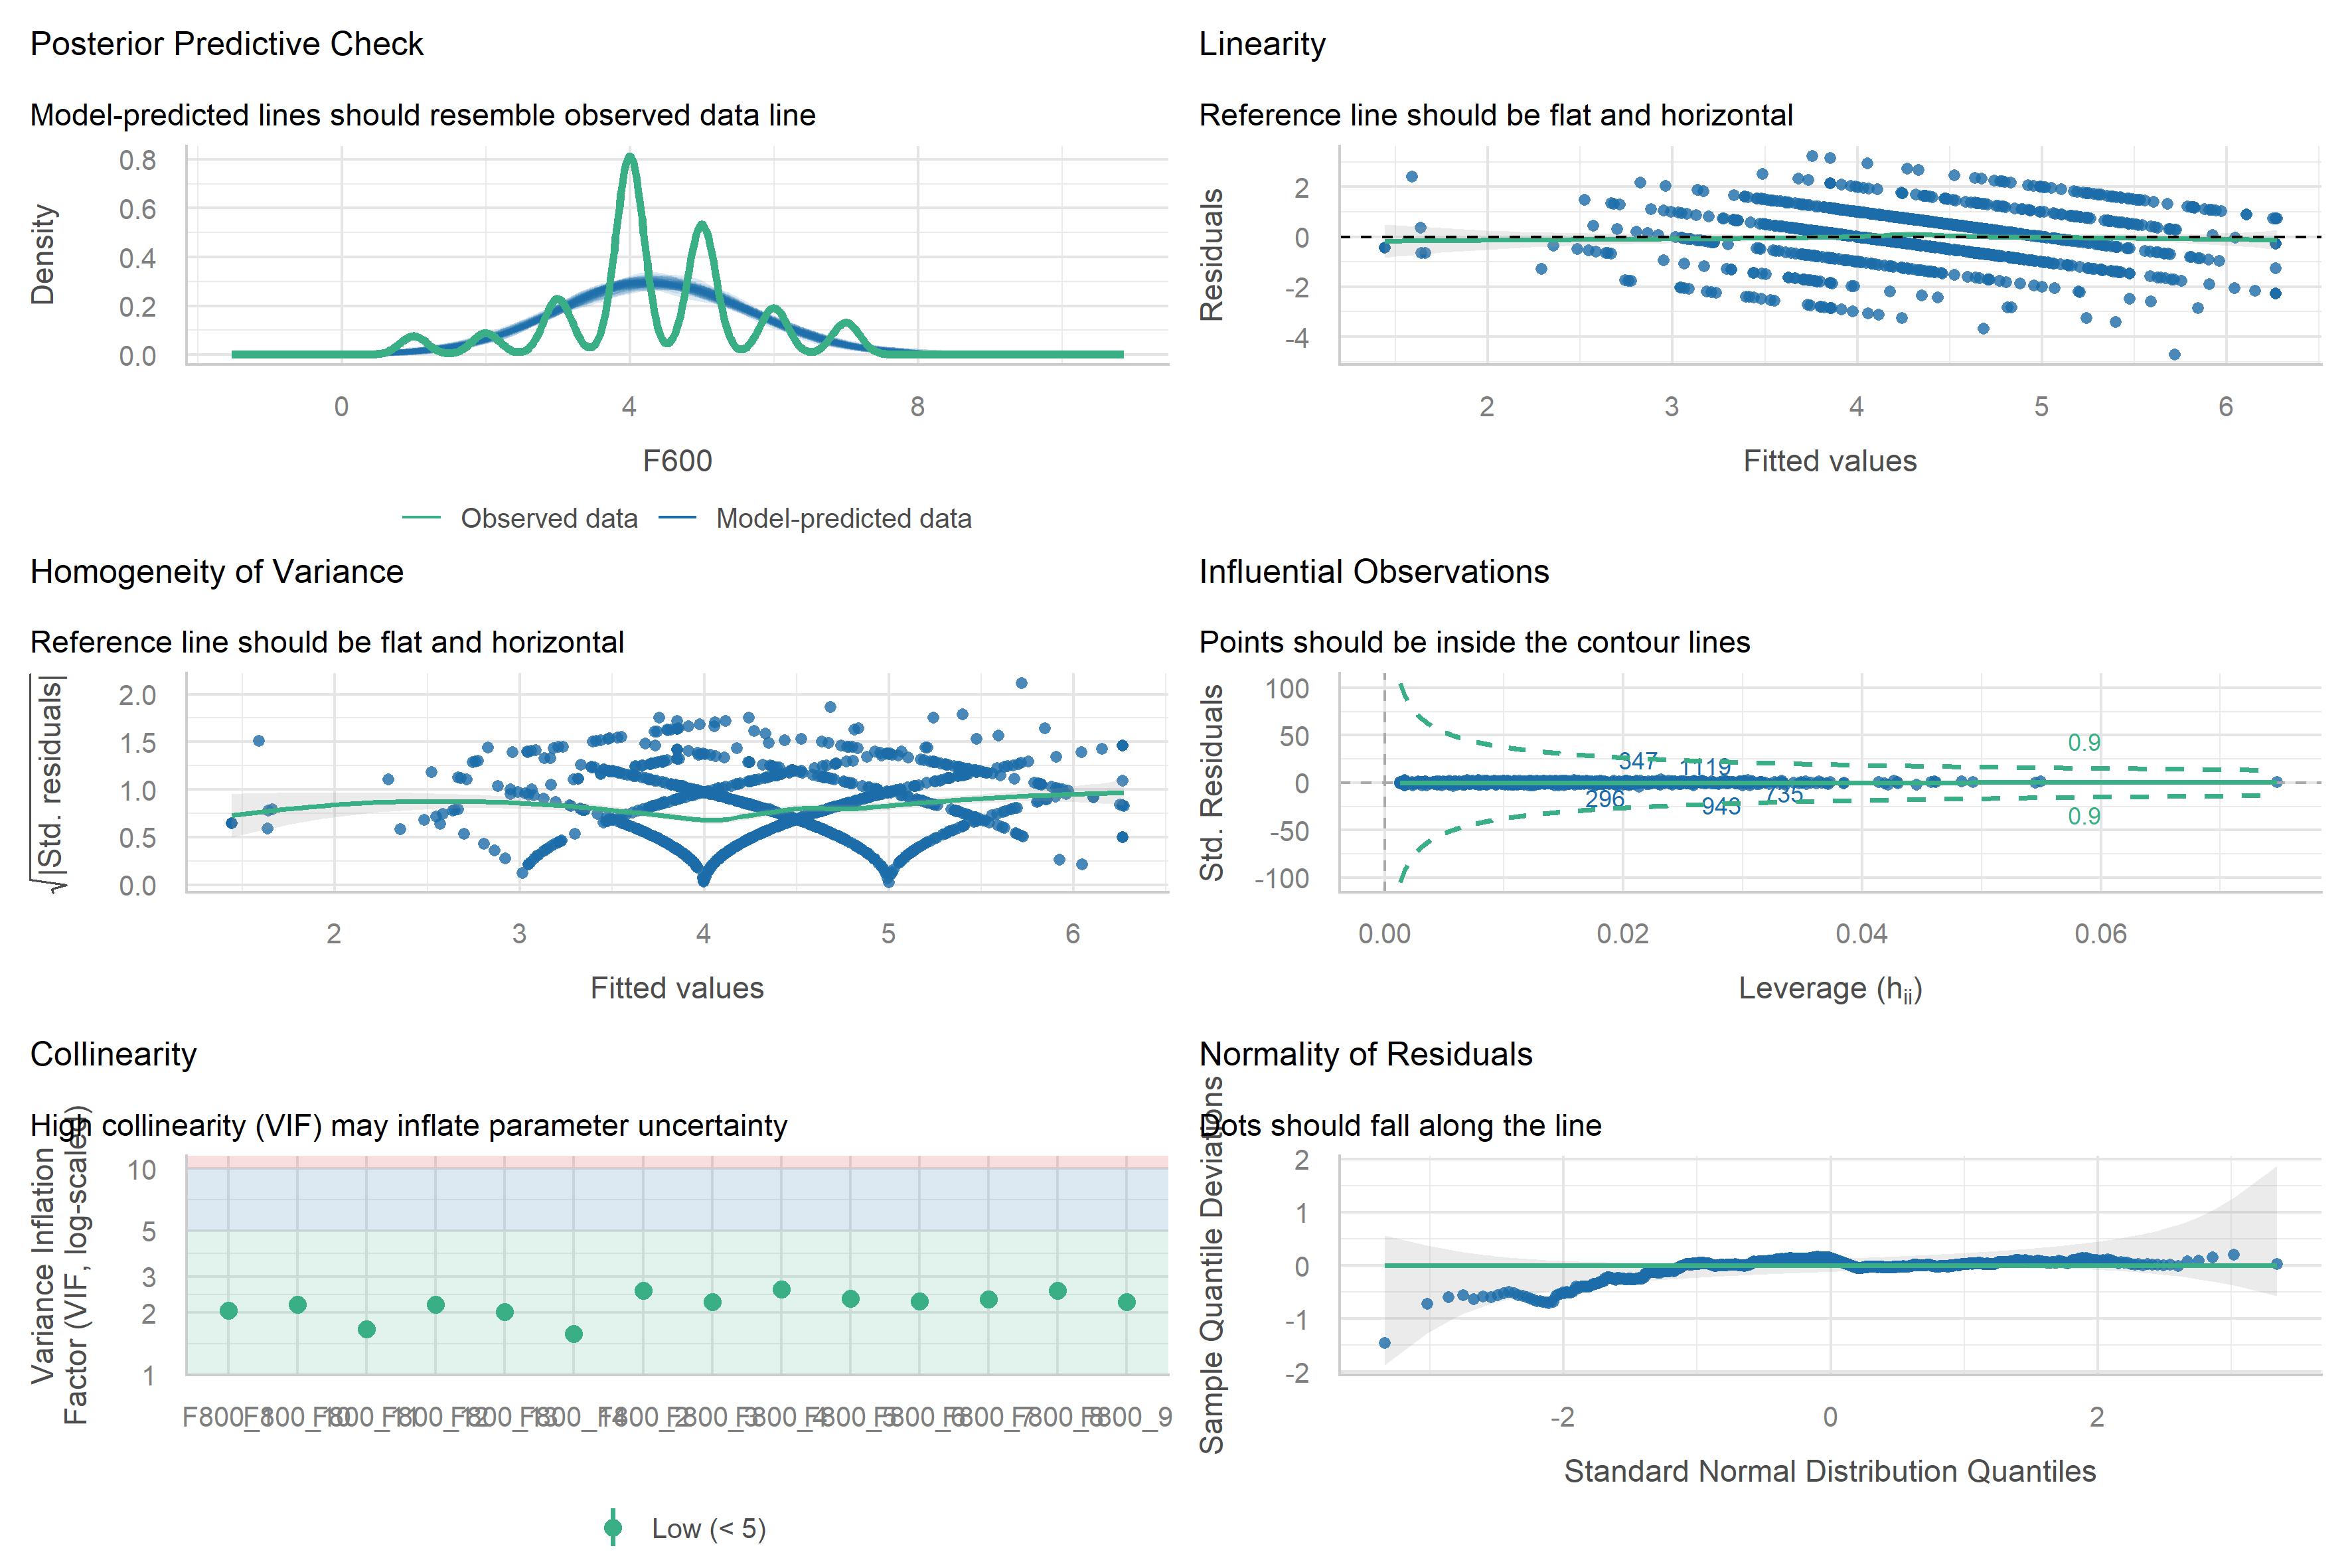The width and height of the screenshot is (2352, 1568).
Task: Click the "Homogeneity of Variance" heading
Action: (x=216, y=571)
